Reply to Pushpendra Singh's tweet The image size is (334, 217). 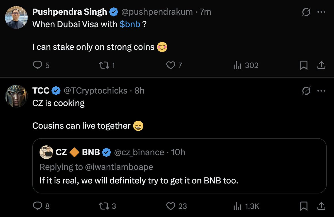[x=37, y=65]
